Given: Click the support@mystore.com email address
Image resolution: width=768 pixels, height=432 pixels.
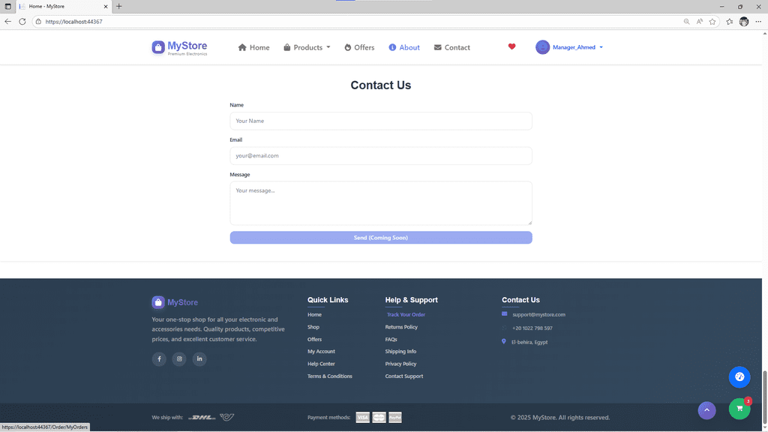Looking at the screenshot, I should [538, 314].
